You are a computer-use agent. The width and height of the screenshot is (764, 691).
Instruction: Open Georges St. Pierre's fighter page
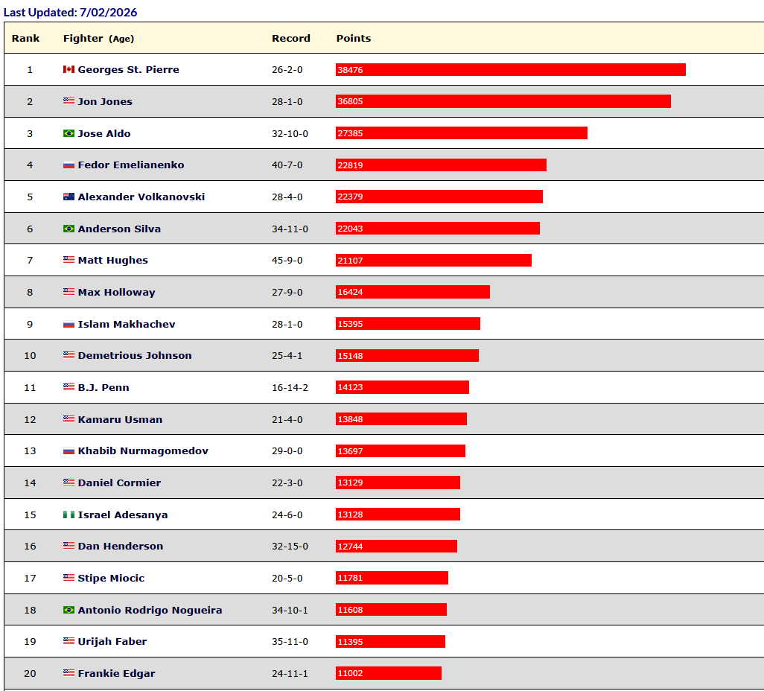point(129,70)
